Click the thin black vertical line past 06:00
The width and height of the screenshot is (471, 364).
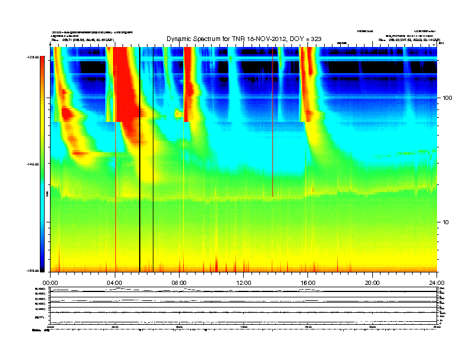(153, 159)
